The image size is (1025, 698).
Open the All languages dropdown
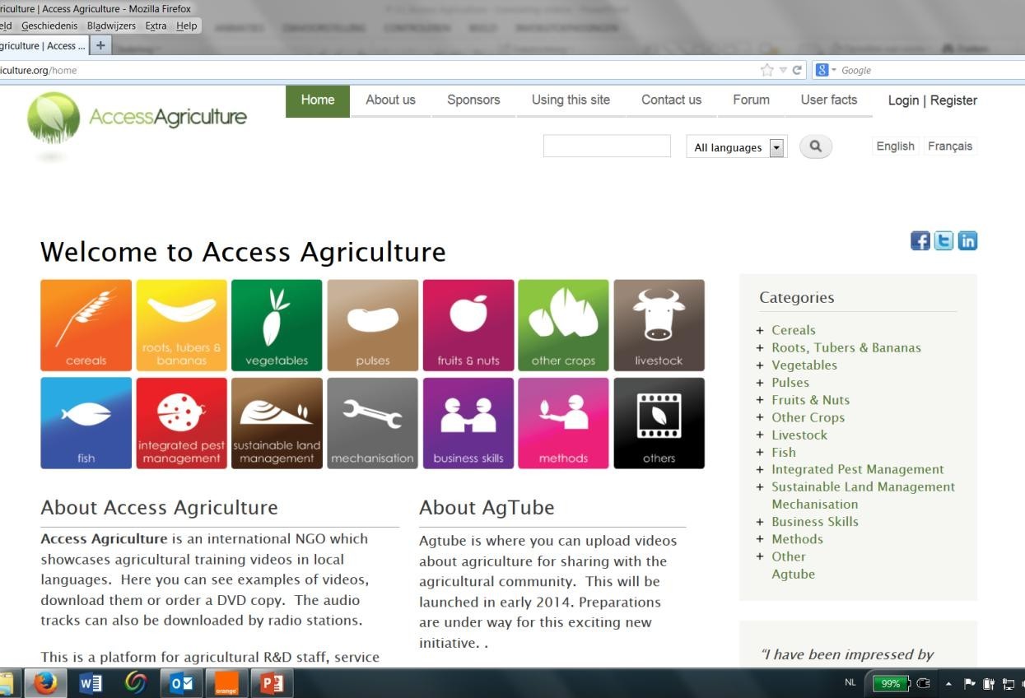tap(737, 147)
